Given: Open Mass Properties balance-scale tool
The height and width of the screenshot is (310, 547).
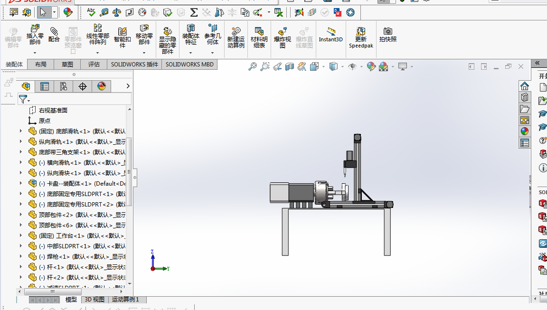Looking at the screenshot, I should (x=116, y=12).
